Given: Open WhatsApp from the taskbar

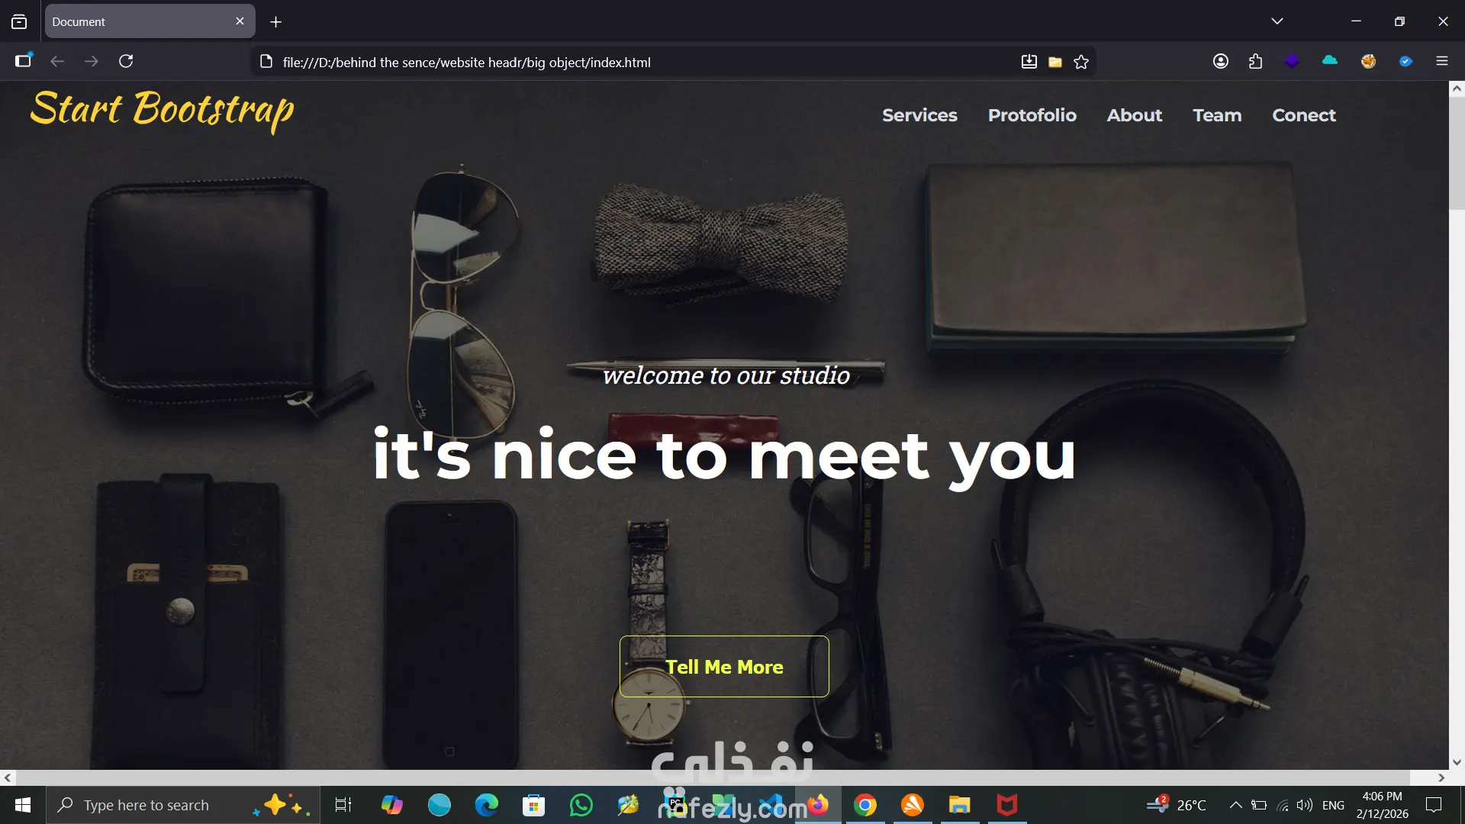Looking at the screenshot, I should pos(581,805).
